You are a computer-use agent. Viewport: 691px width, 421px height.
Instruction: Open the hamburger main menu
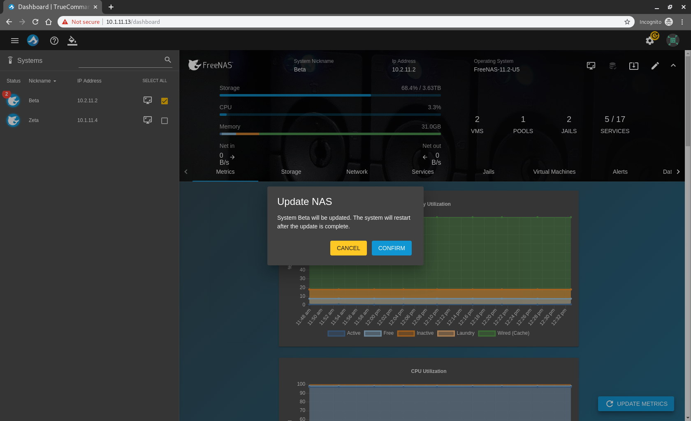coord(15,41)
